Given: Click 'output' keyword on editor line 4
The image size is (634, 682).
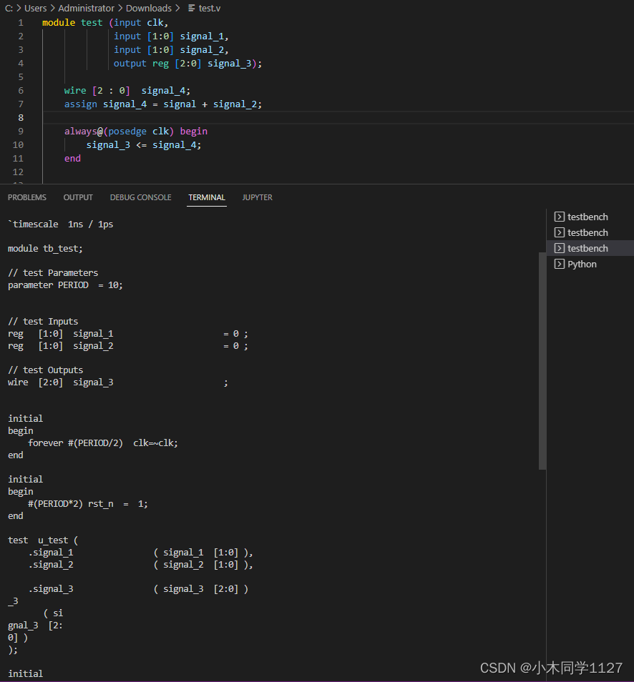Looking at the screenshot, I should (130, 64).
